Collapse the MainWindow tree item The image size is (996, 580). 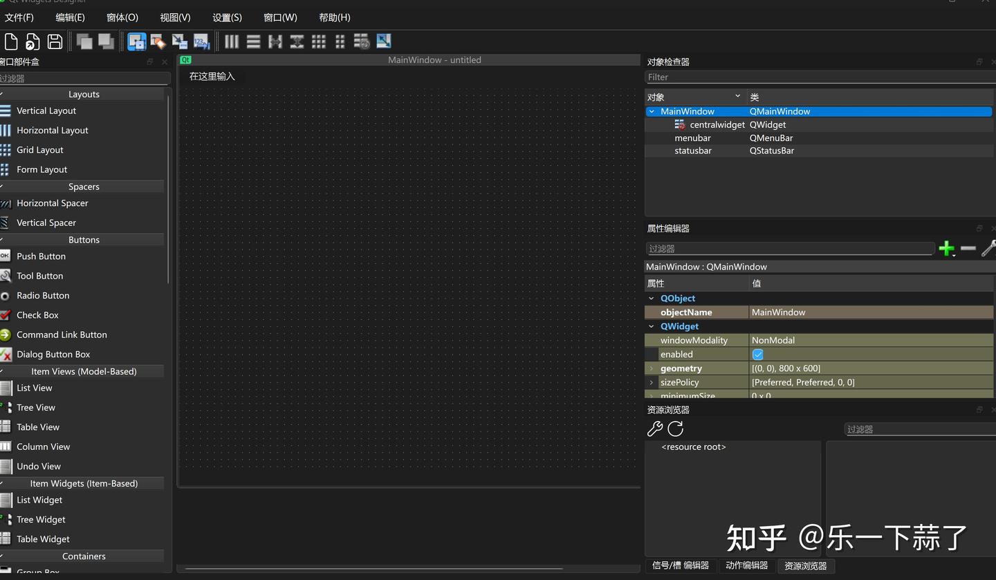pos(651,111)
